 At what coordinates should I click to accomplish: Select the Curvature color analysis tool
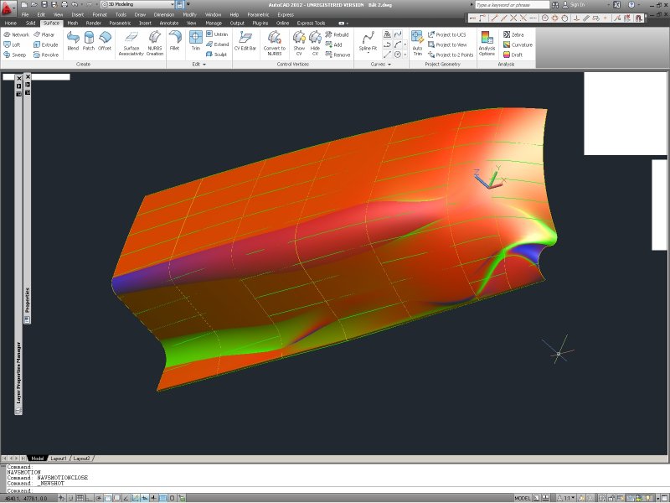pyautogui.click(x=518, y=44)
